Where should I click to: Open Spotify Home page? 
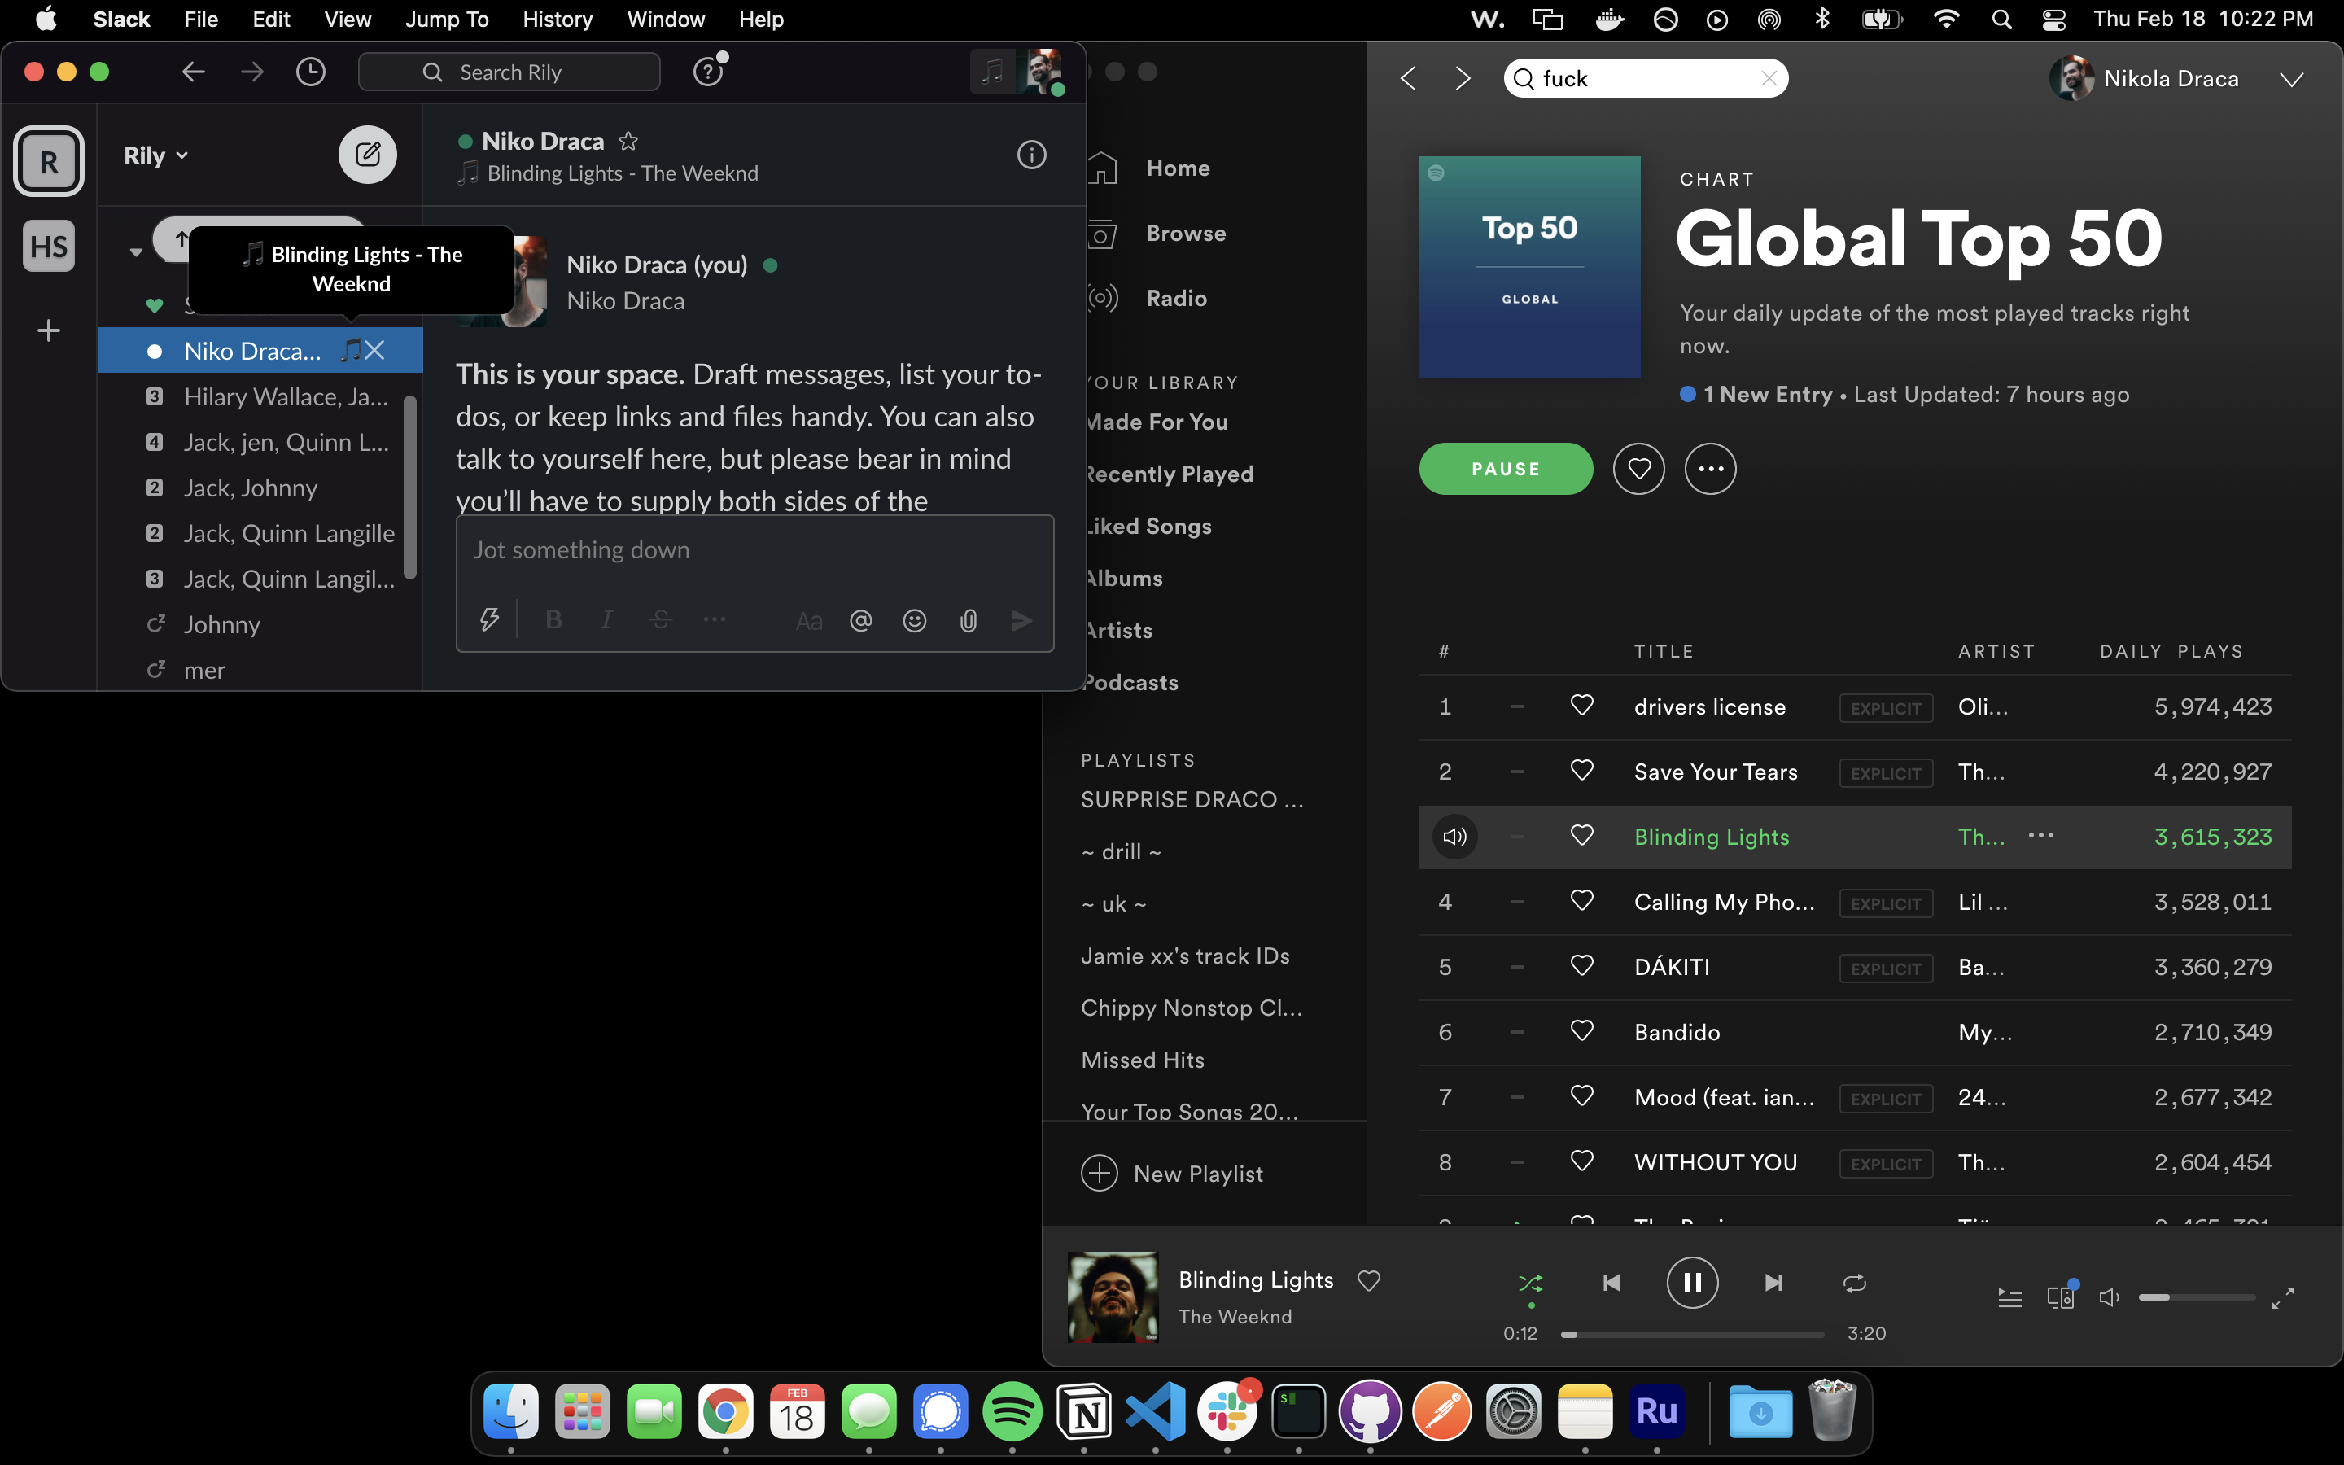1178,168
